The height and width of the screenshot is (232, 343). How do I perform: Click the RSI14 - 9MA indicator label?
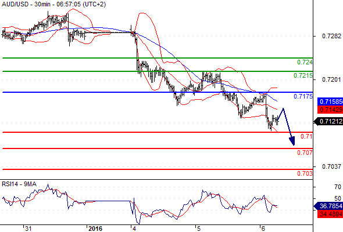19,184
